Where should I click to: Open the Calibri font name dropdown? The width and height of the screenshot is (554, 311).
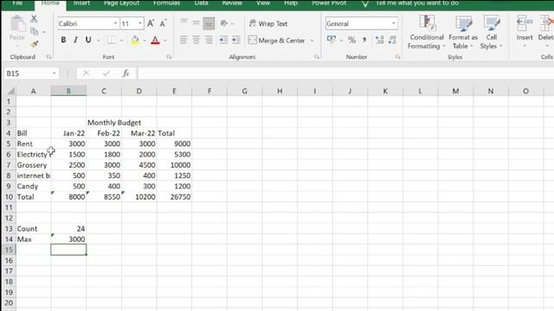tap(115, 23)
